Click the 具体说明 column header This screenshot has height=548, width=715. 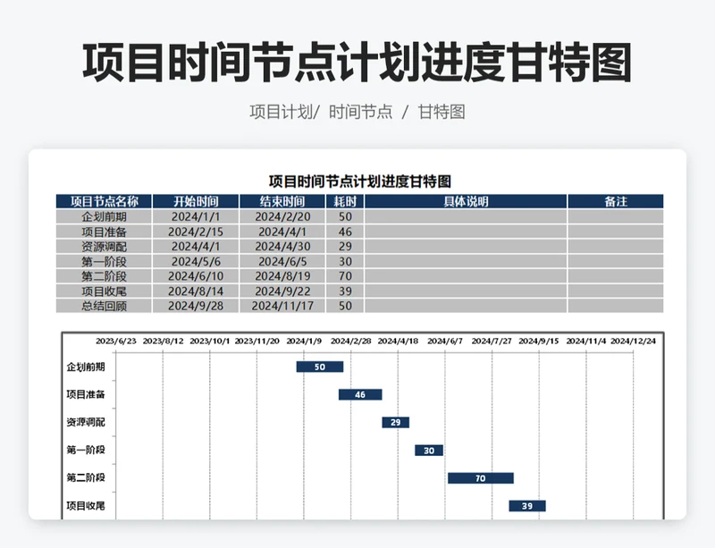[466, 201]
